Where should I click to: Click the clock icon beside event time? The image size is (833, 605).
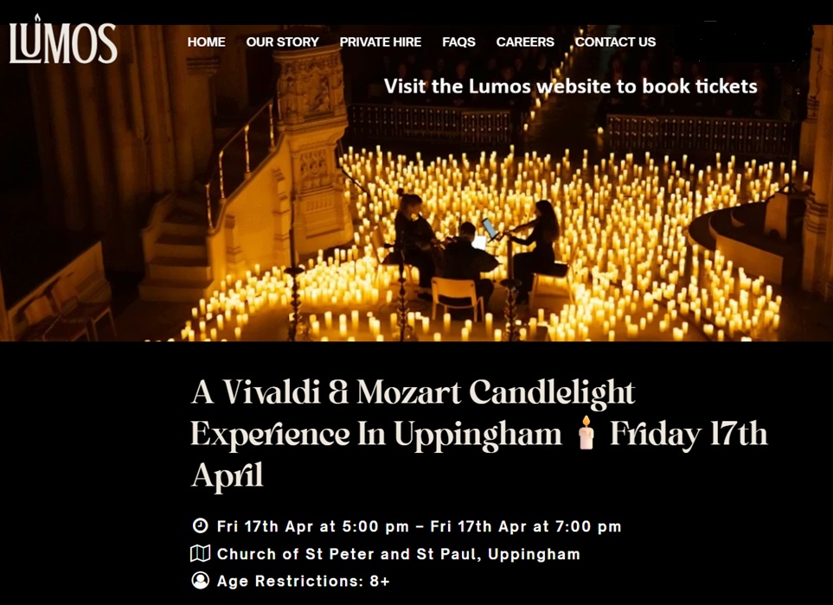point(200,525)
